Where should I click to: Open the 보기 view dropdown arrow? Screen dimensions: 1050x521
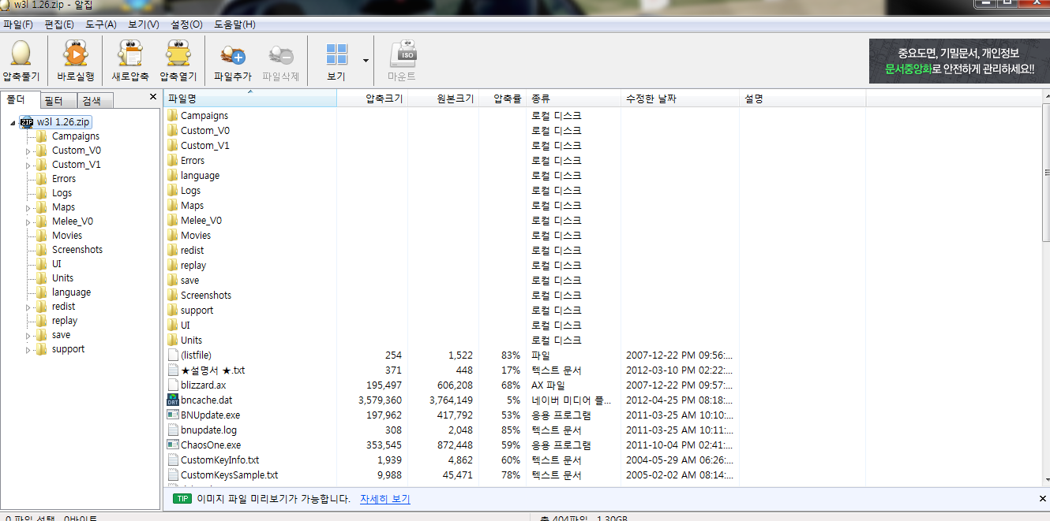(366, 61)
